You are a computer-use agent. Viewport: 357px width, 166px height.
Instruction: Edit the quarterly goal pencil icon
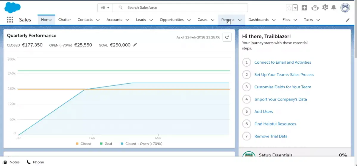[135, 45]
